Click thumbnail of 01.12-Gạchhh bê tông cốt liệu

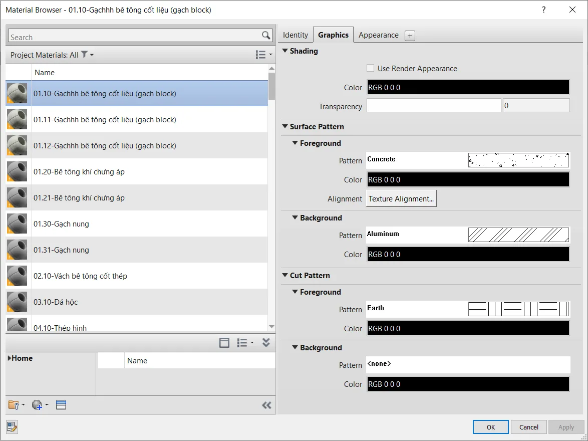click(x=17, y=146)
